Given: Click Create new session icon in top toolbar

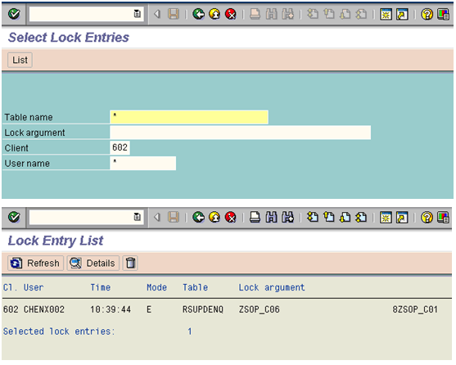Looking at the screenshot, I should coord(386,14).
